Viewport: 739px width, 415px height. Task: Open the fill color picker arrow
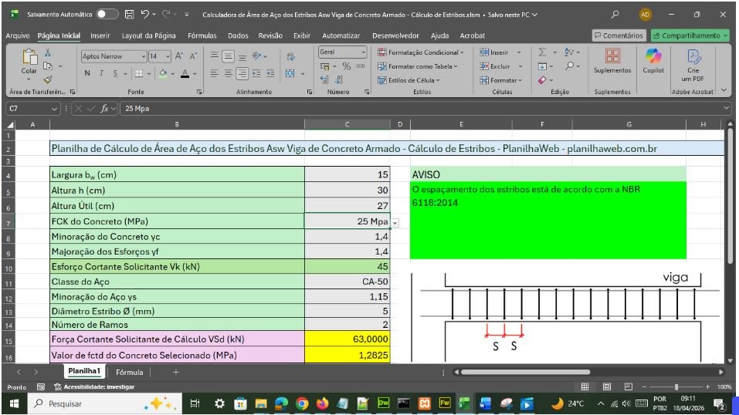point(174,73)
